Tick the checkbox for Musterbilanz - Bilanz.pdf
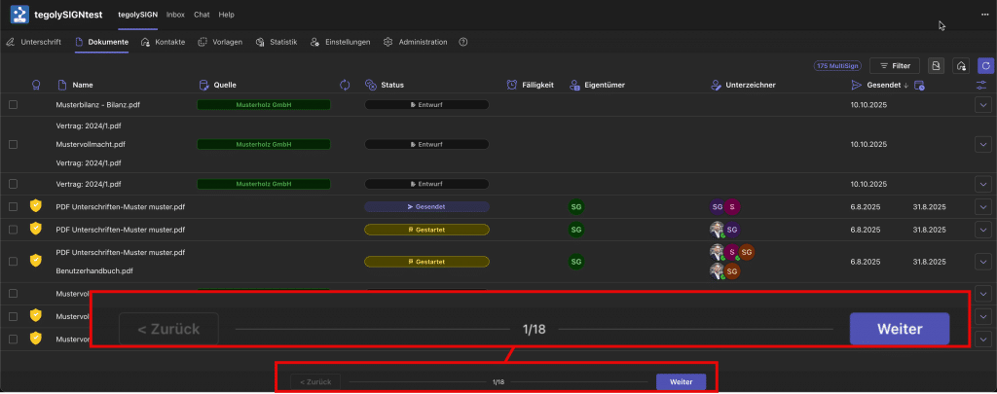The height and width of the screenshot is (394, 997). pos(13,104)
